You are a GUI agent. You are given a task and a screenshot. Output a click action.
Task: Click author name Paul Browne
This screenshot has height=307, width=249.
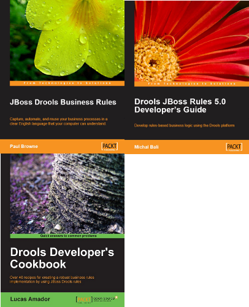tap(24, 146)
